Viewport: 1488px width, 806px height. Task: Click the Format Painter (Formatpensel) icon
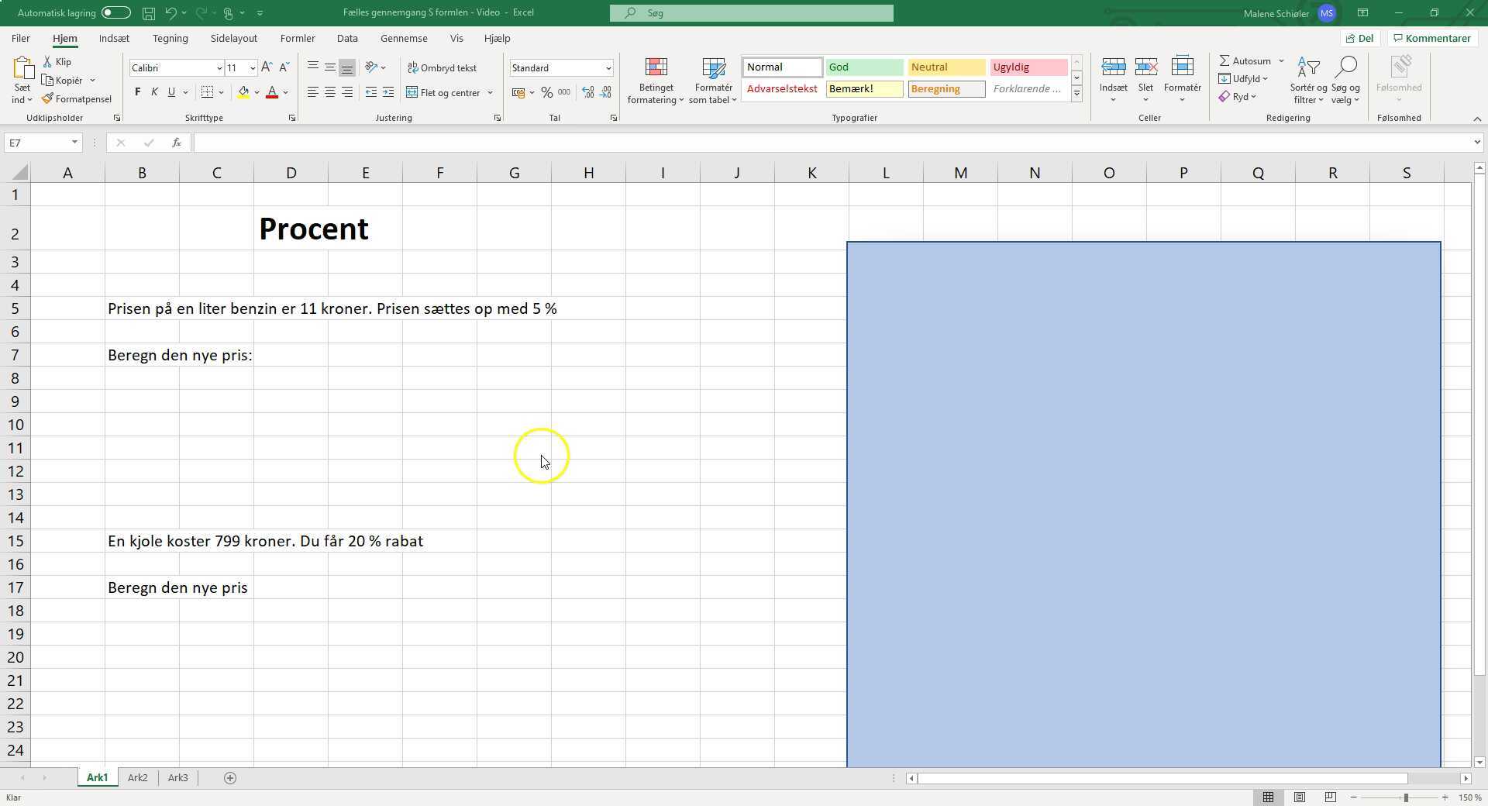[x=47, y=99]
